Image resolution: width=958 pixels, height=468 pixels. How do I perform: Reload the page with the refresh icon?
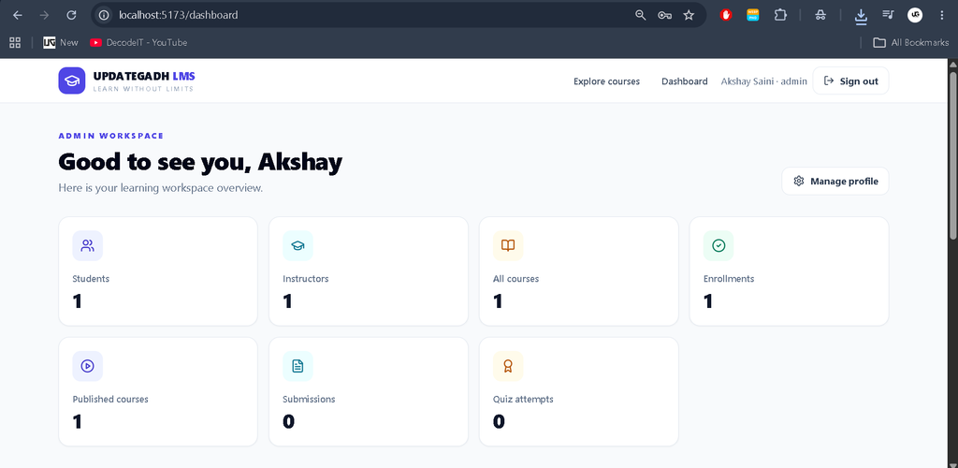tap(71, 15)
